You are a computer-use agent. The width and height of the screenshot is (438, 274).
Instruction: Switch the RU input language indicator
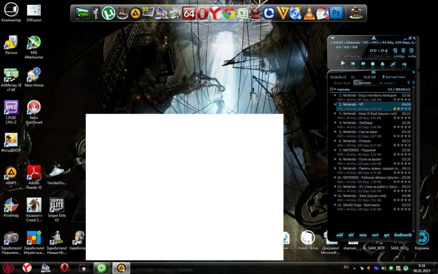(346, 268)
